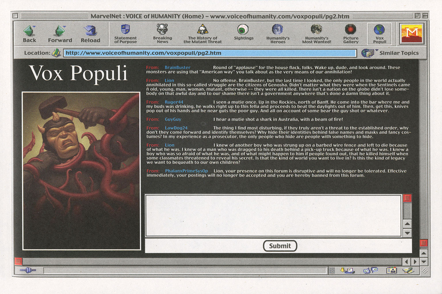442x294 pixels.
Task: Open the composer pencil icon in status bar
Action: [x=408, y=270]
